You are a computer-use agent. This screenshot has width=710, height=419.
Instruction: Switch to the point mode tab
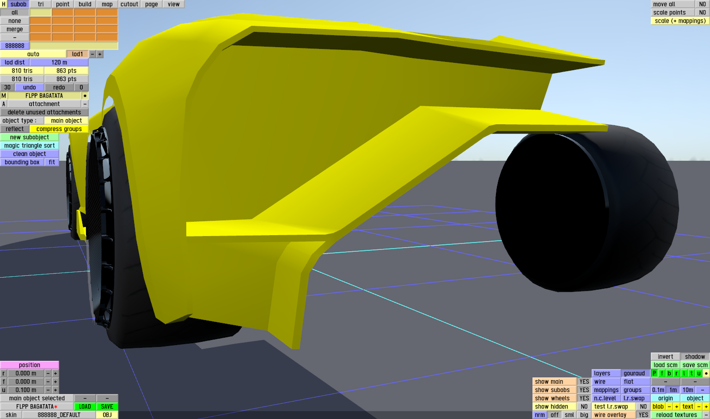click(x=63, y=4)
